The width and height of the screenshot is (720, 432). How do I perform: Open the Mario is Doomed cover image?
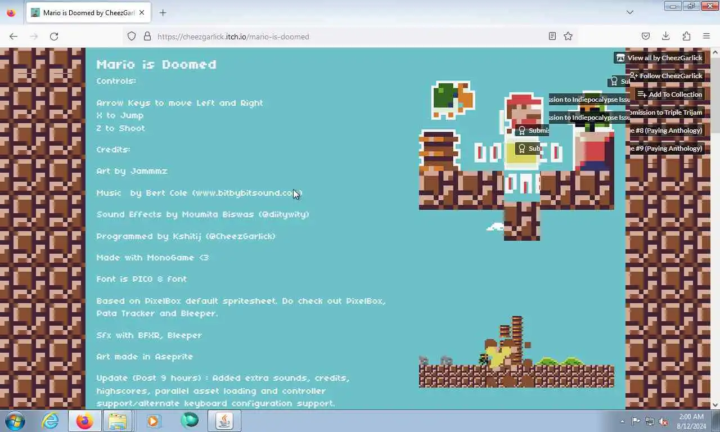(516, 160)
